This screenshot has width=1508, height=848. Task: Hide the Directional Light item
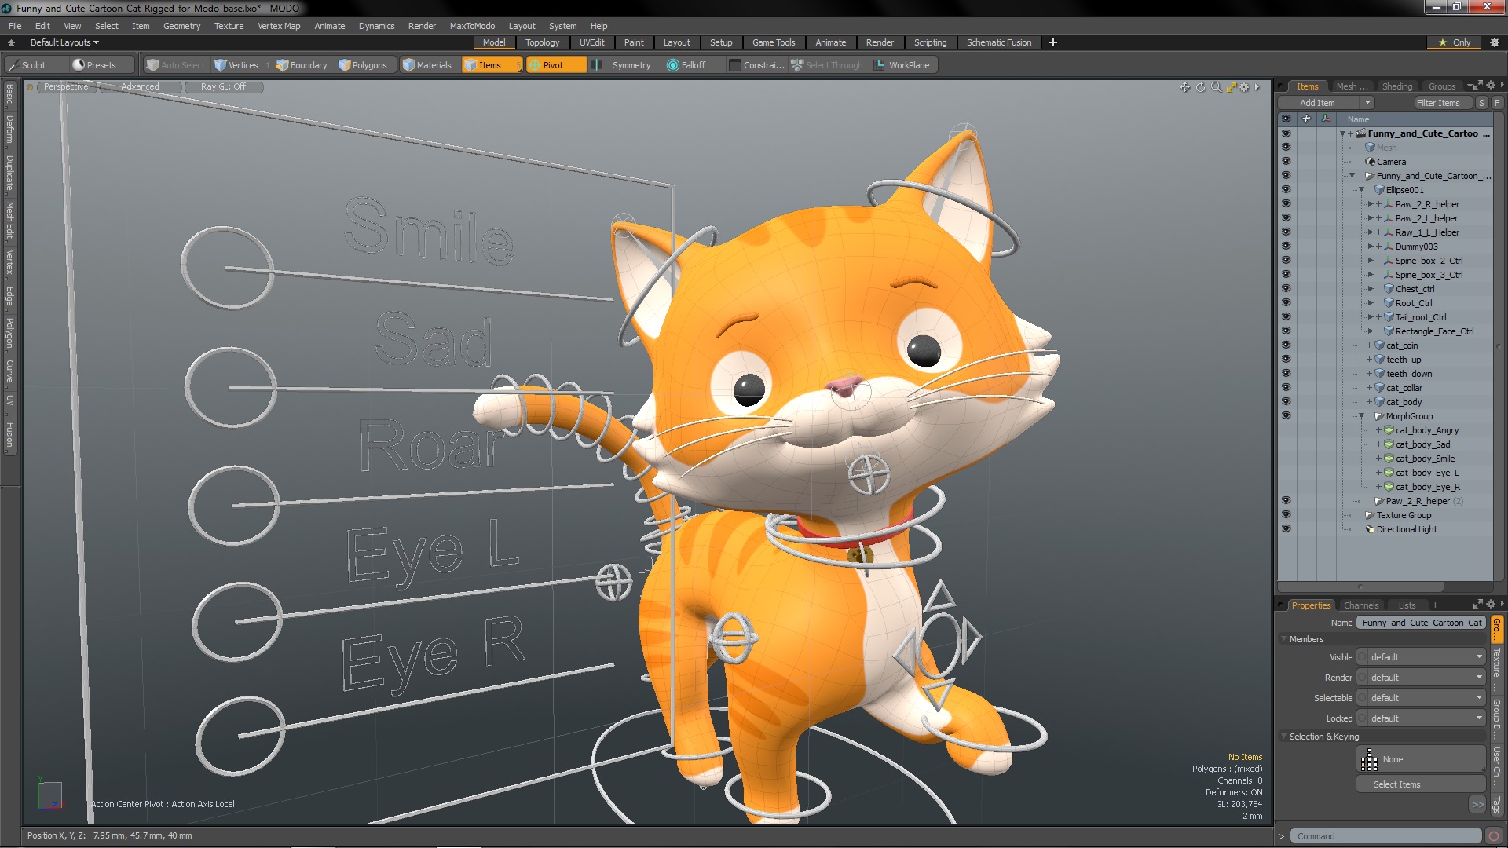coord(1286,529)
